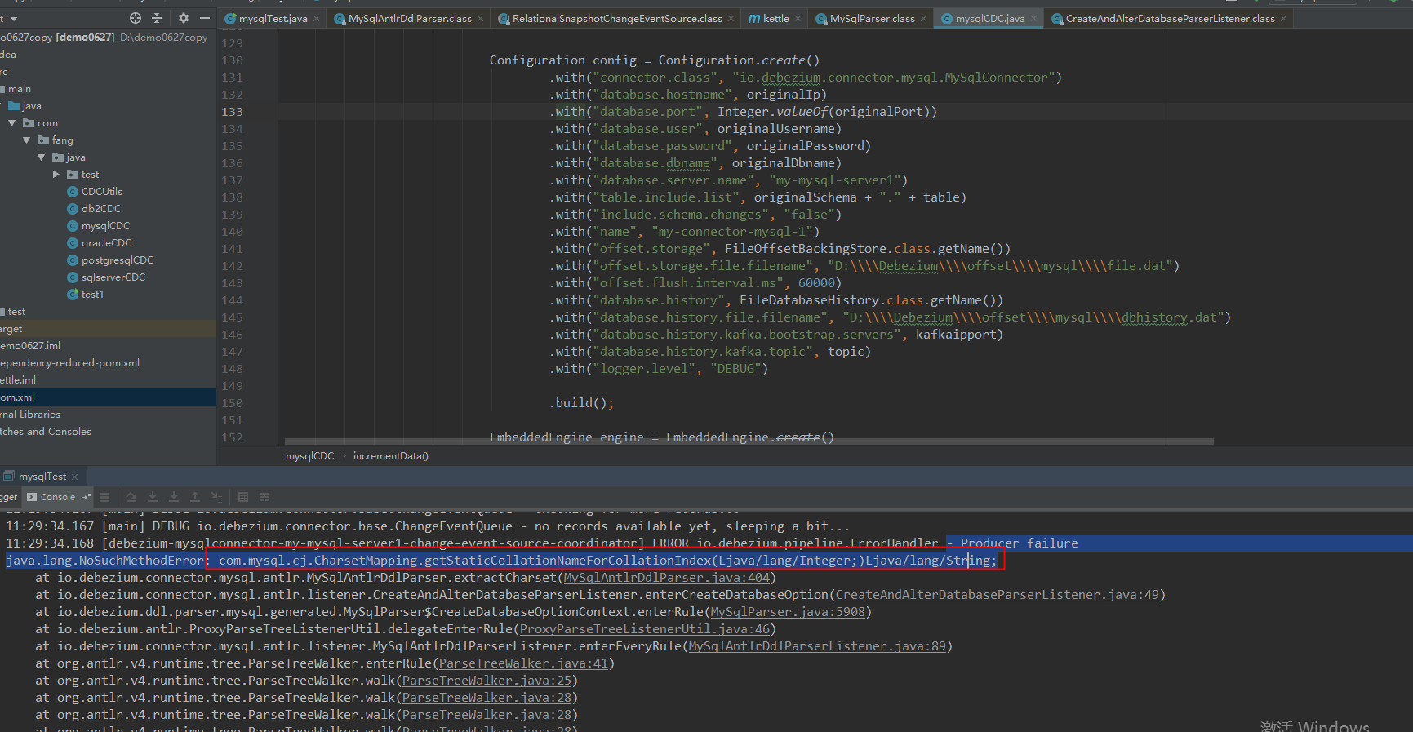Image resolution: width=1413 pixels, height=732 pixels.
Task: Close RelationalSnapshotChangeEventSource.class tab
Action: tap(731, 19)
